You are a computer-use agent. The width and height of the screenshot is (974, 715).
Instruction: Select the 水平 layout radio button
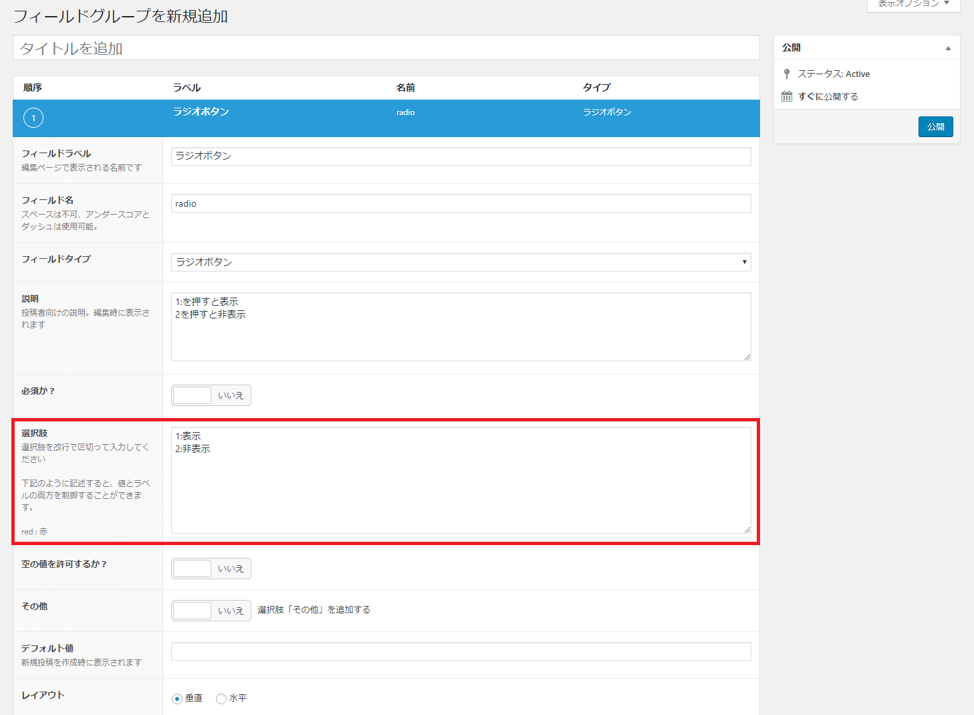[221, 699]
